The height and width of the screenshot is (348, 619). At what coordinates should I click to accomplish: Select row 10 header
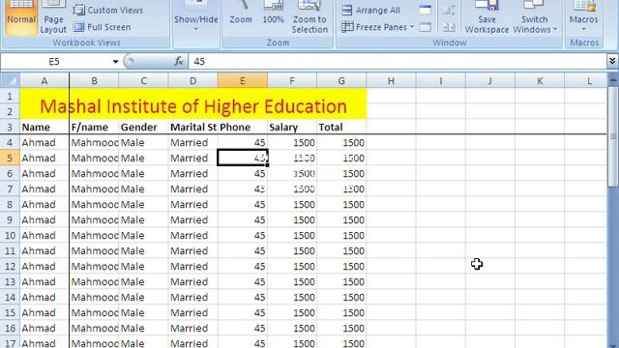tap(10, 235)
